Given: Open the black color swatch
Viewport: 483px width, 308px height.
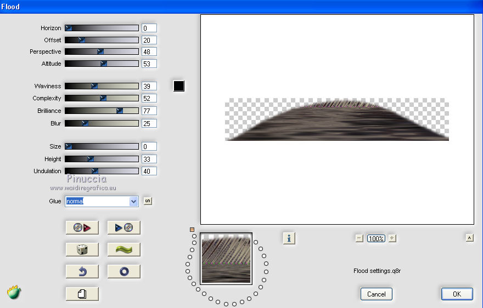Looking at the screenshot, I should 178,86.
